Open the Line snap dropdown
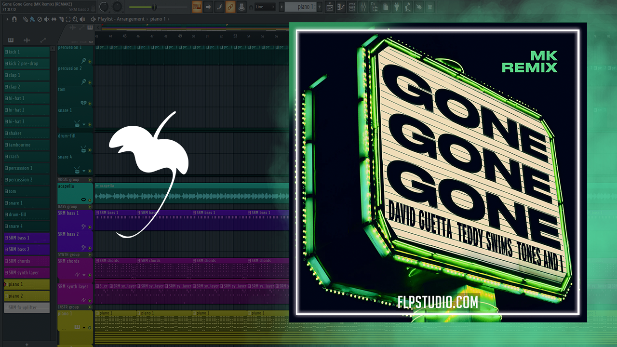Screen dimensions: 617x347 (265, 7)
